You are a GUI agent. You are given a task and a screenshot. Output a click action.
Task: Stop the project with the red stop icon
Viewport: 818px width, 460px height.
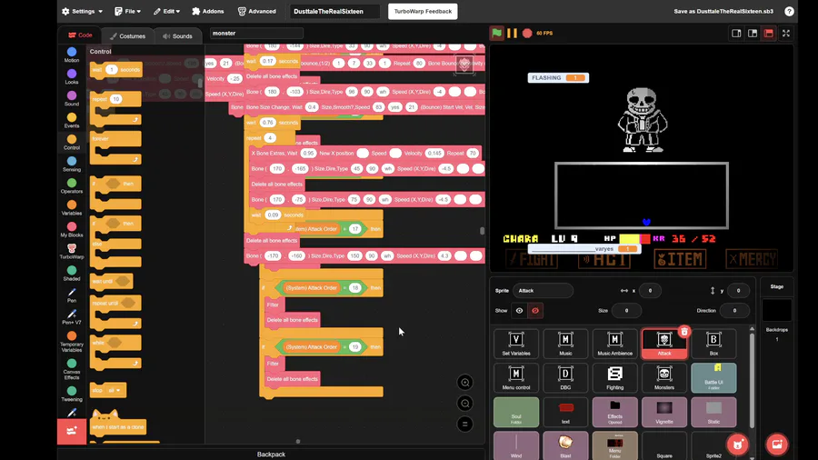click(527, 33)
